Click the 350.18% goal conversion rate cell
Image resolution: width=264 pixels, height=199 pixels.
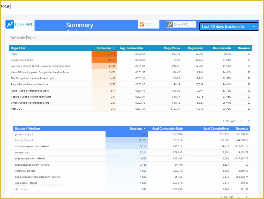click(177, 134)
